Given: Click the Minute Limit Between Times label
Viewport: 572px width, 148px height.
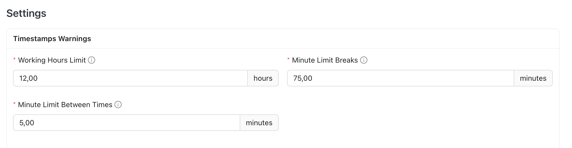Looking at the screenshot, I should coord(65,105).
